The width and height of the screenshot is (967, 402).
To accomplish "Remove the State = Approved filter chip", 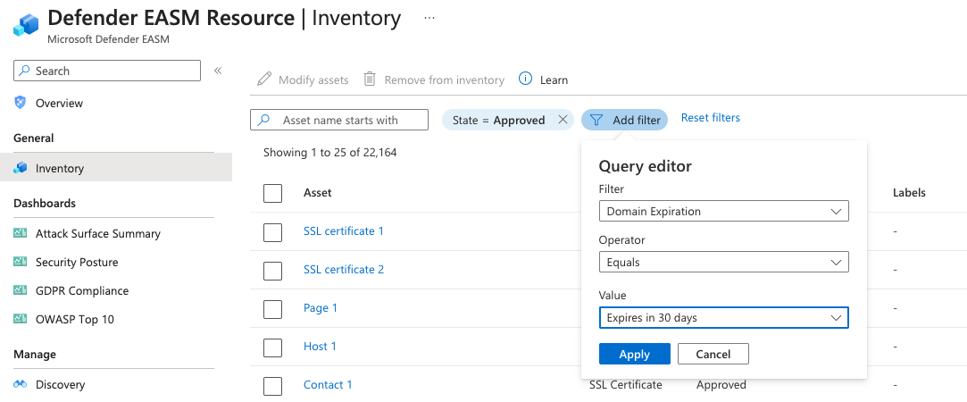I will 563,120.
